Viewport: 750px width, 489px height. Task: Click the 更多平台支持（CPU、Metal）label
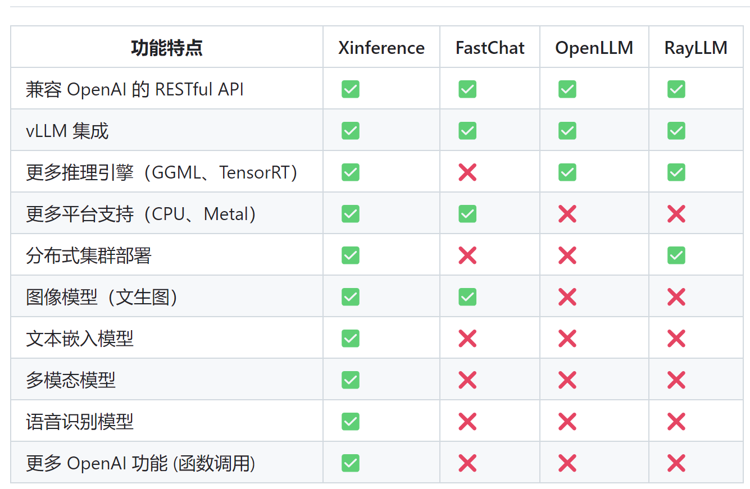coord(141,214)
